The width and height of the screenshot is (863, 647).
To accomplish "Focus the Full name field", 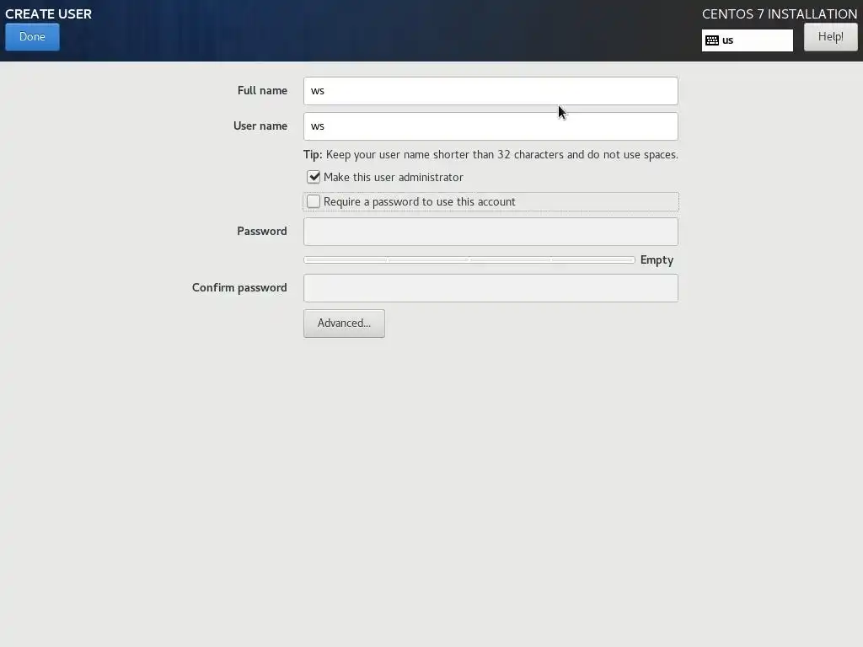I will pos(490,91).
